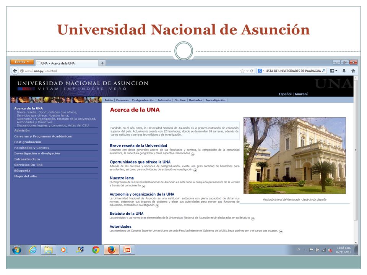This screenshot has width=367, height=275.
Task: Open Windows Media Player taskbar icon
Action: coord(63,250)
